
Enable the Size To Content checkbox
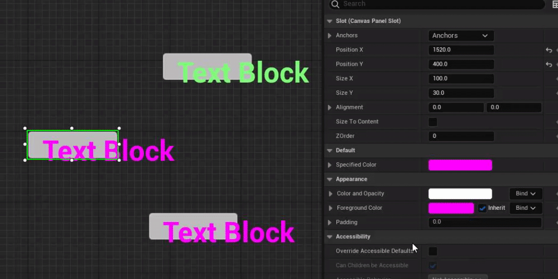pyautogui.click(x=433, y=122)
